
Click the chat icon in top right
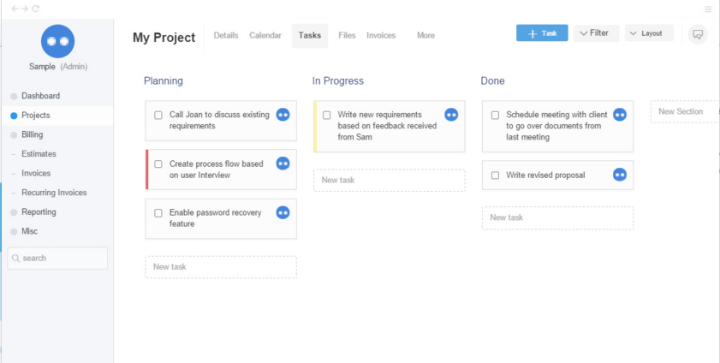coord(698,34)
